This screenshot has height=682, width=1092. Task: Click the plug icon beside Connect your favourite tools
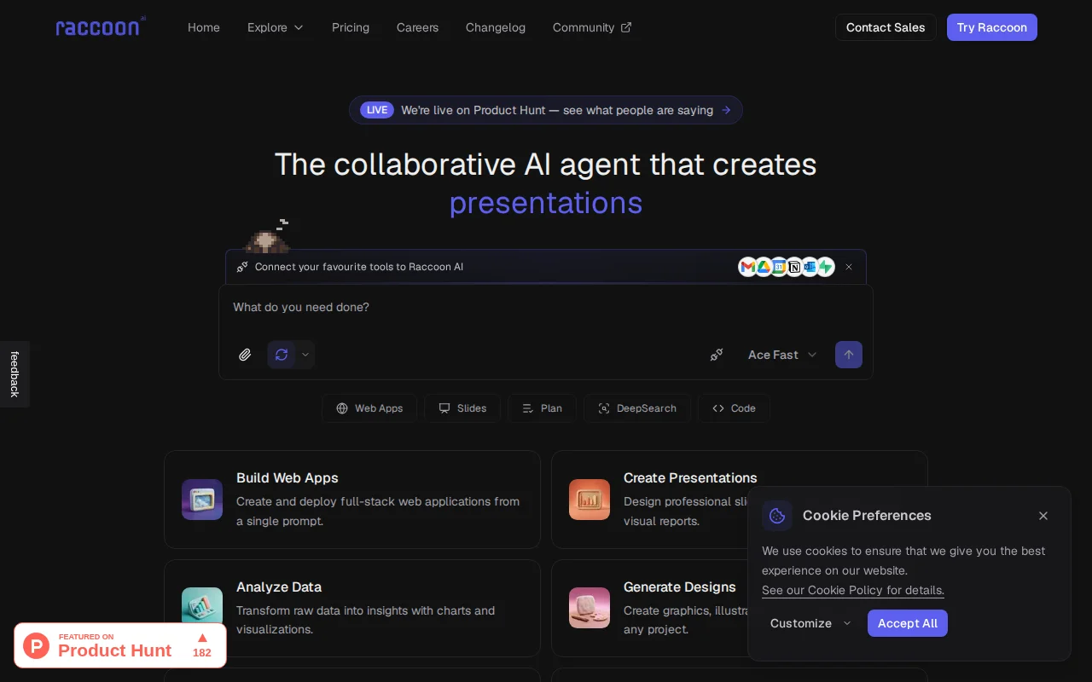242,267
